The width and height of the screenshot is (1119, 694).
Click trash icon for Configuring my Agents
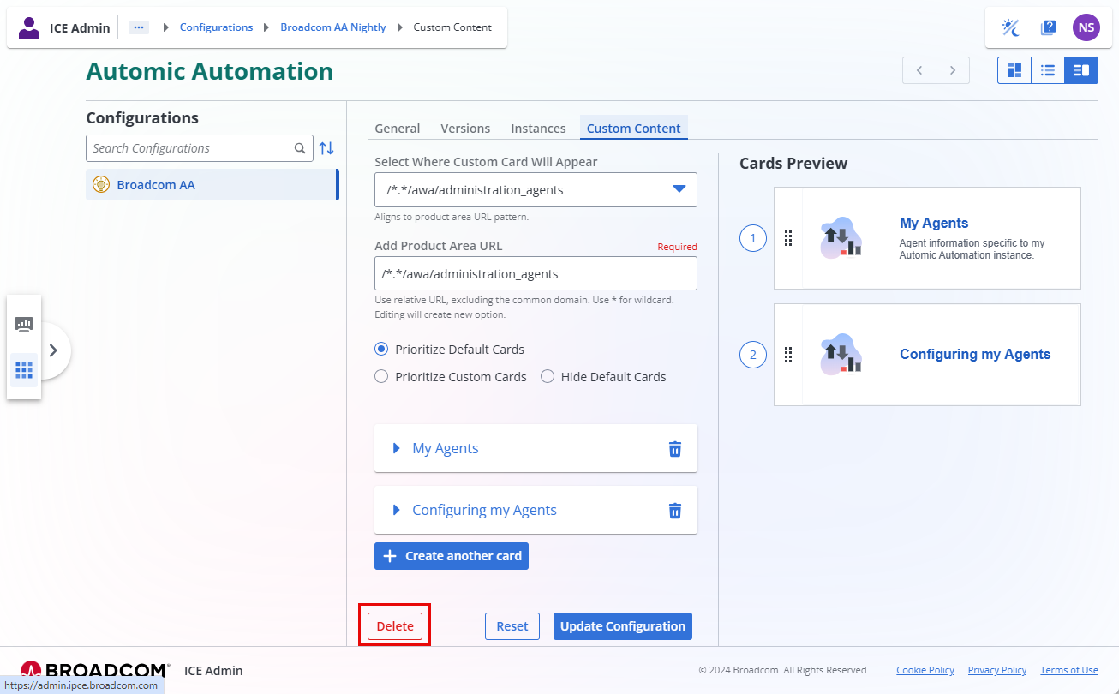click(x=674, y=511)
